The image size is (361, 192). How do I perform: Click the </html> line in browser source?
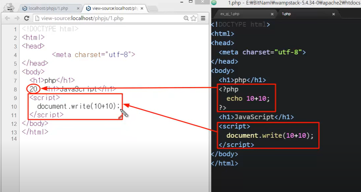coord(35,132)
